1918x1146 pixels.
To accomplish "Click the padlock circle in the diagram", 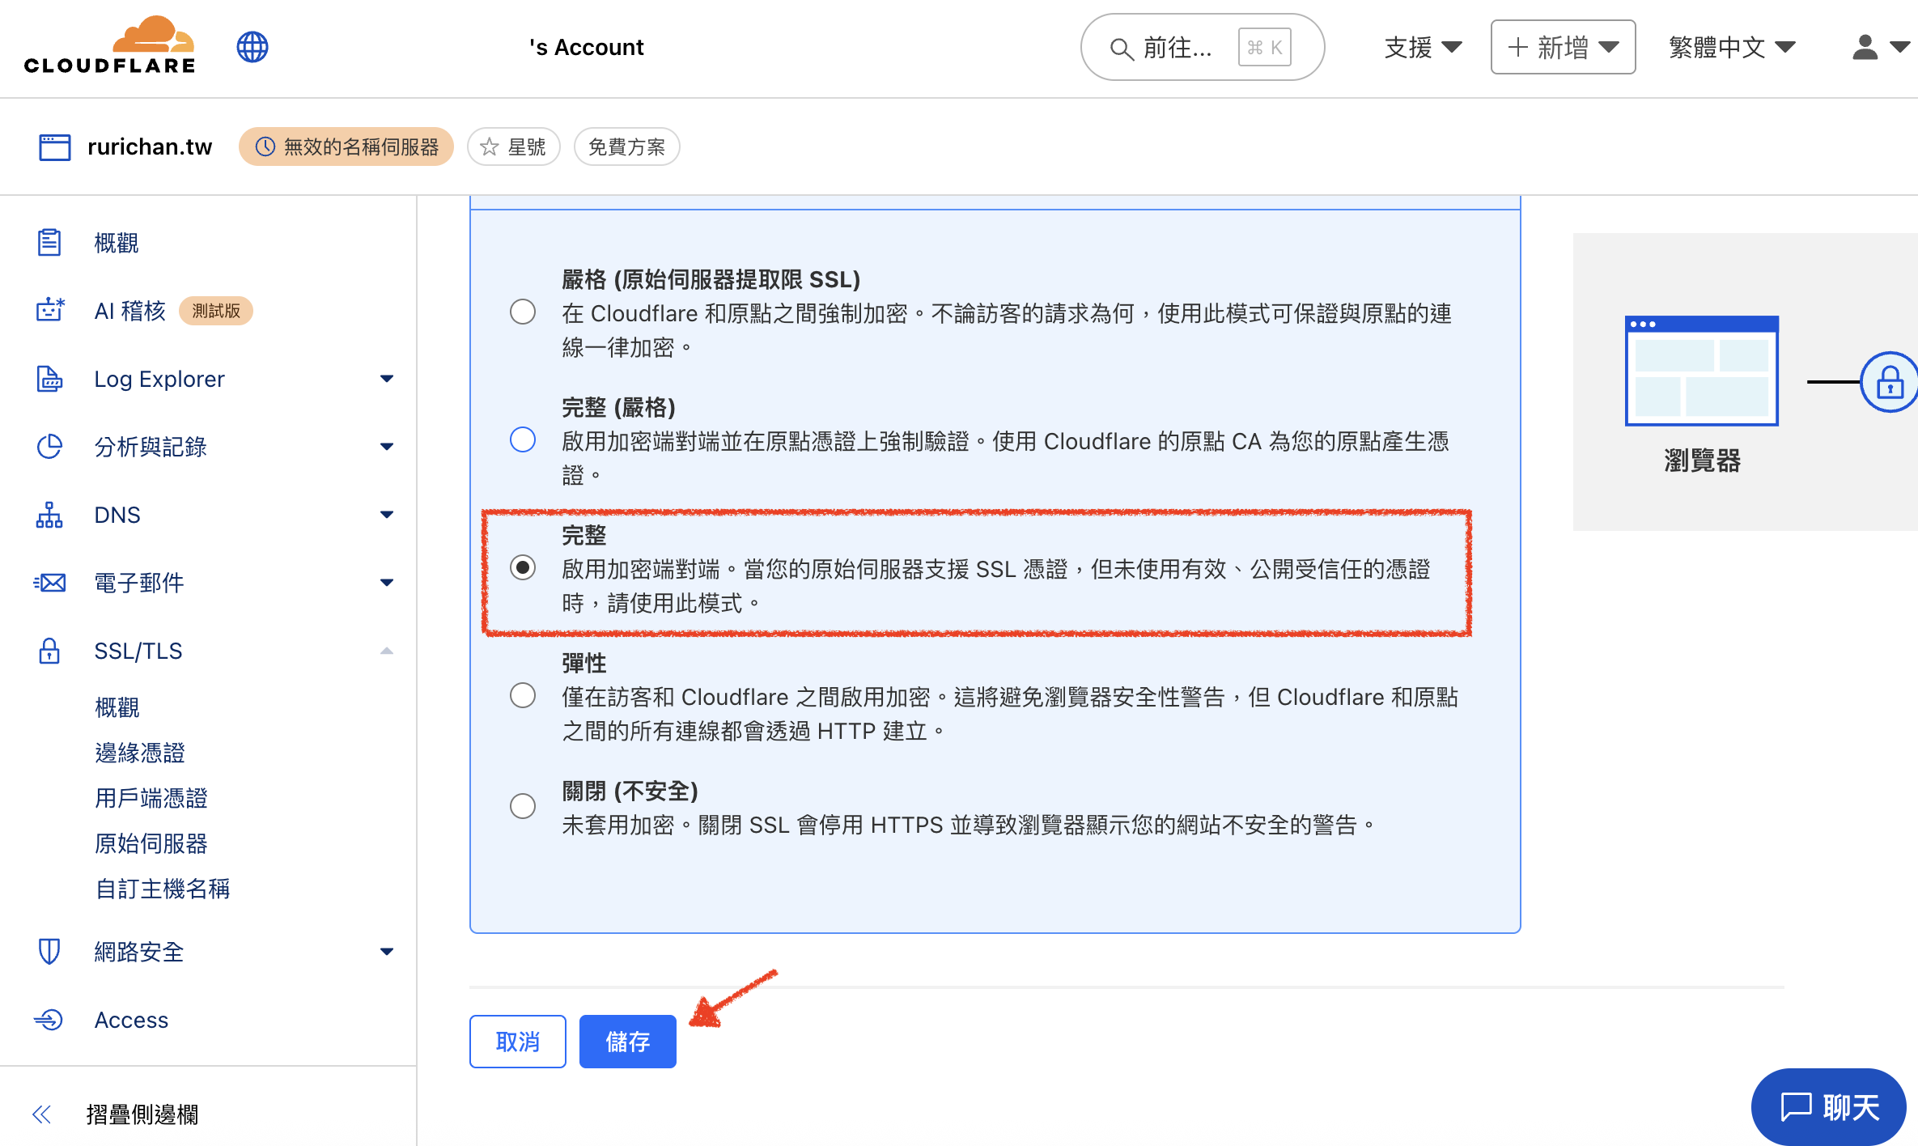I will point(1889,381).
